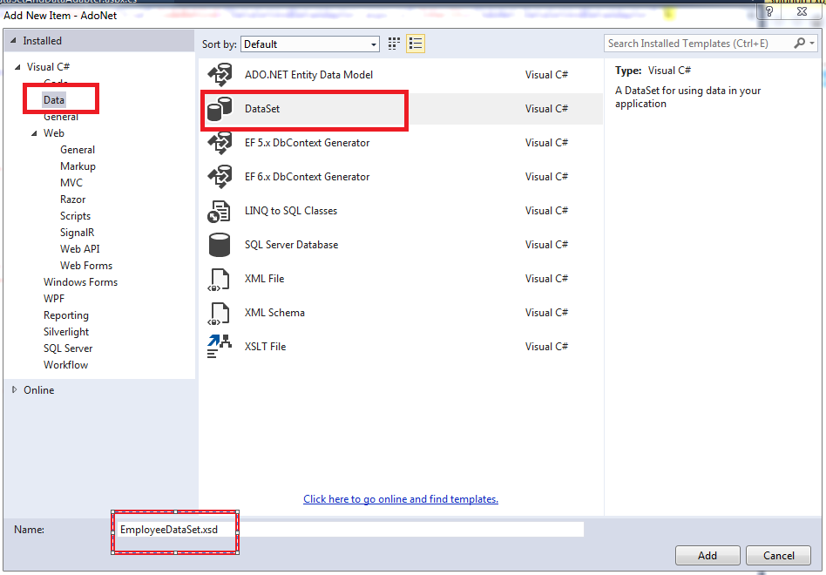Click the DataSet template icon
This screenshot has height=575, width=826.
coord(220,109)
